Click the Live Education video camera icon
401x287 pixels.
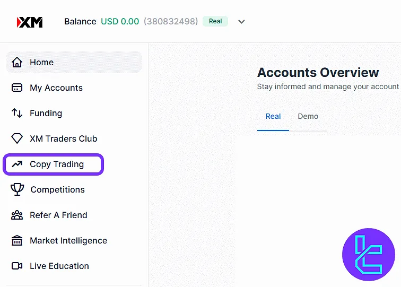[17, 266]
